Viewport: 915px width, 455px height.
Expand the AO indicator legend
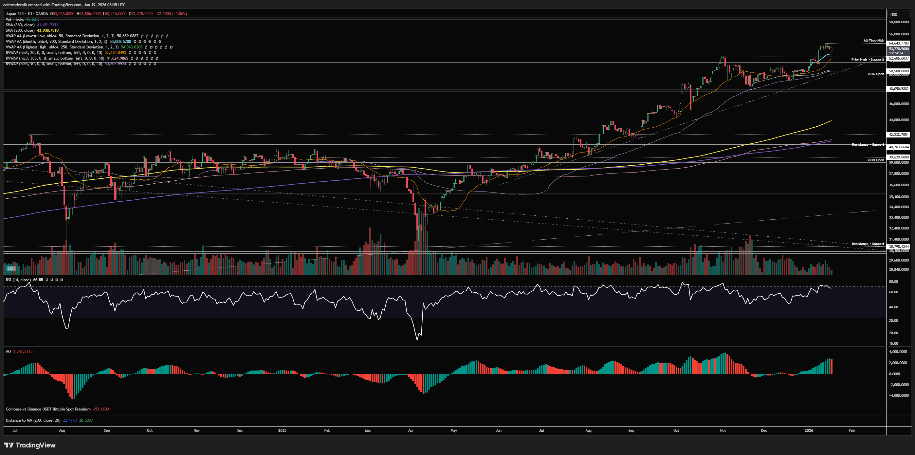[x=8, y=351]
